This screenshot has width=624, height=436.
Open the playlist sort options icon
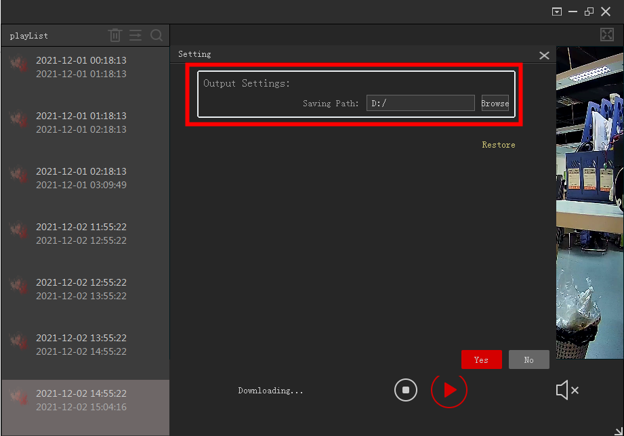pyautogui.click(x=136, y=35)
